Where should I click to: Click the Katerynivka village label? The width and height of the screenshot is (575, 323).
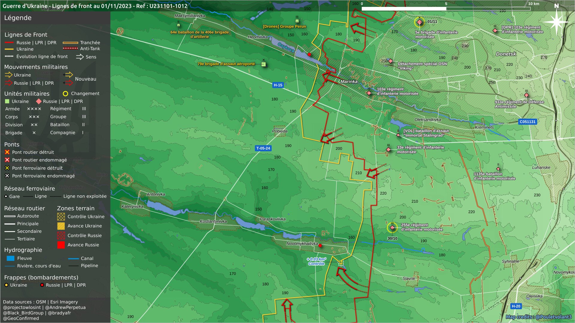tap(132, 206)
